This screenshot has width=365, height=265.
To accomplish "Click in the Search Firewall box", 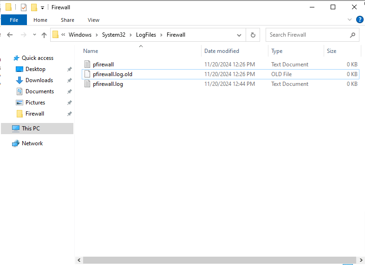I will point(306,35).
